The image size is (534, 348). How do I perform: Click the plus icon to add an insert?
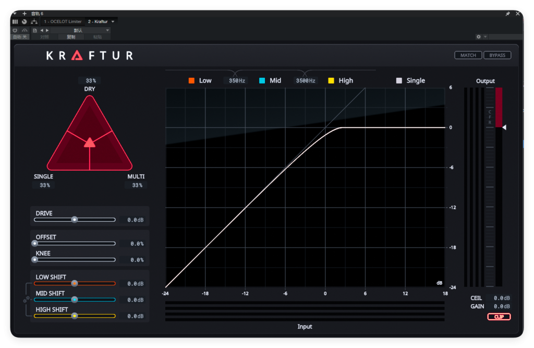click(24, 14)
